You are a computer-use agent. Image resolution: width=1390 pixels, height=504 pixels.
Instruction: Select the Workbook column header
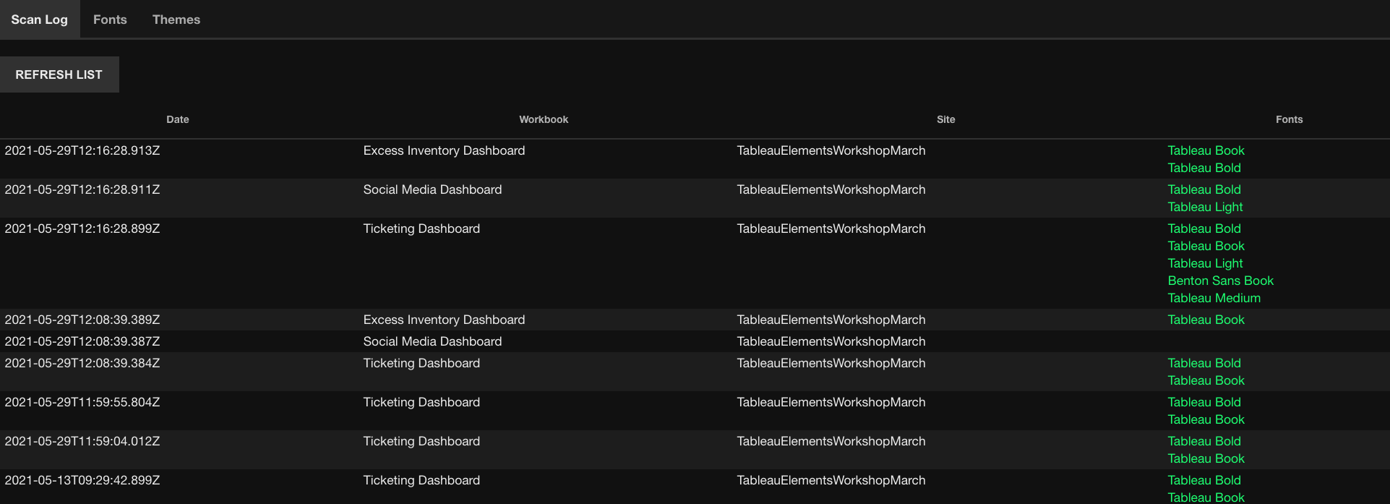[544, 119]
